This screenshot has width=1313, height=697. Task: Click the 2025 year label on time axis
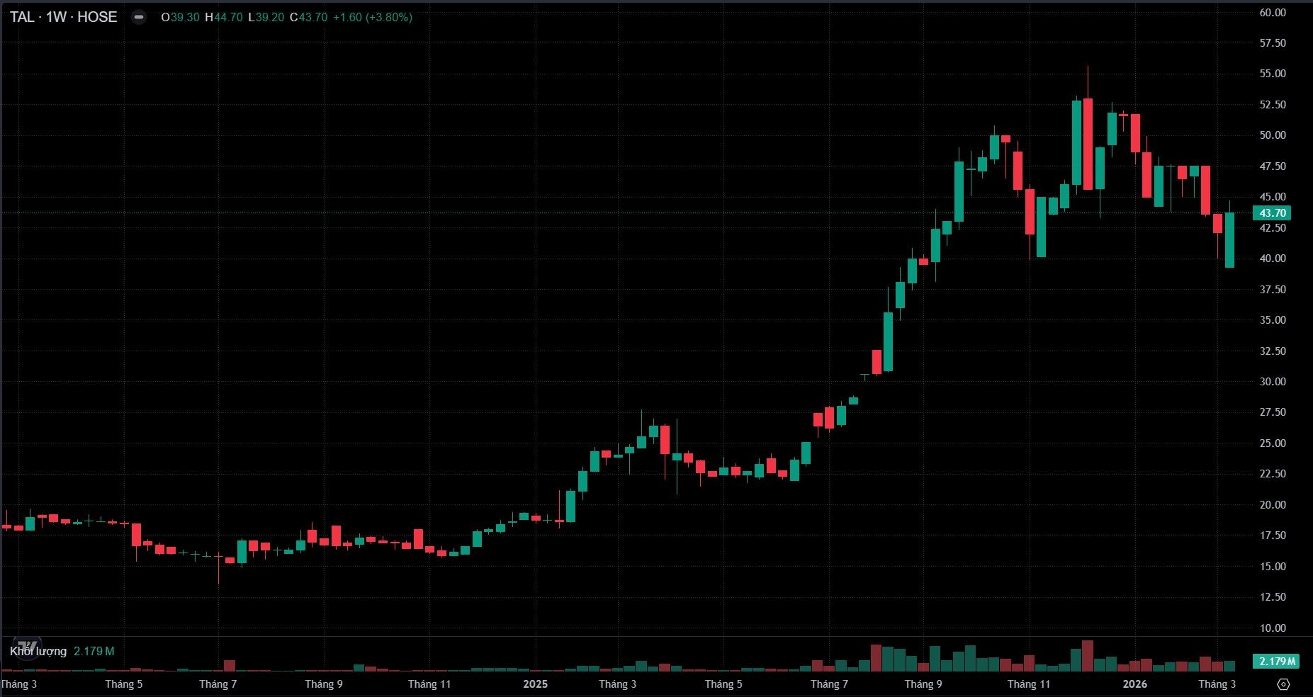[535, 684]
